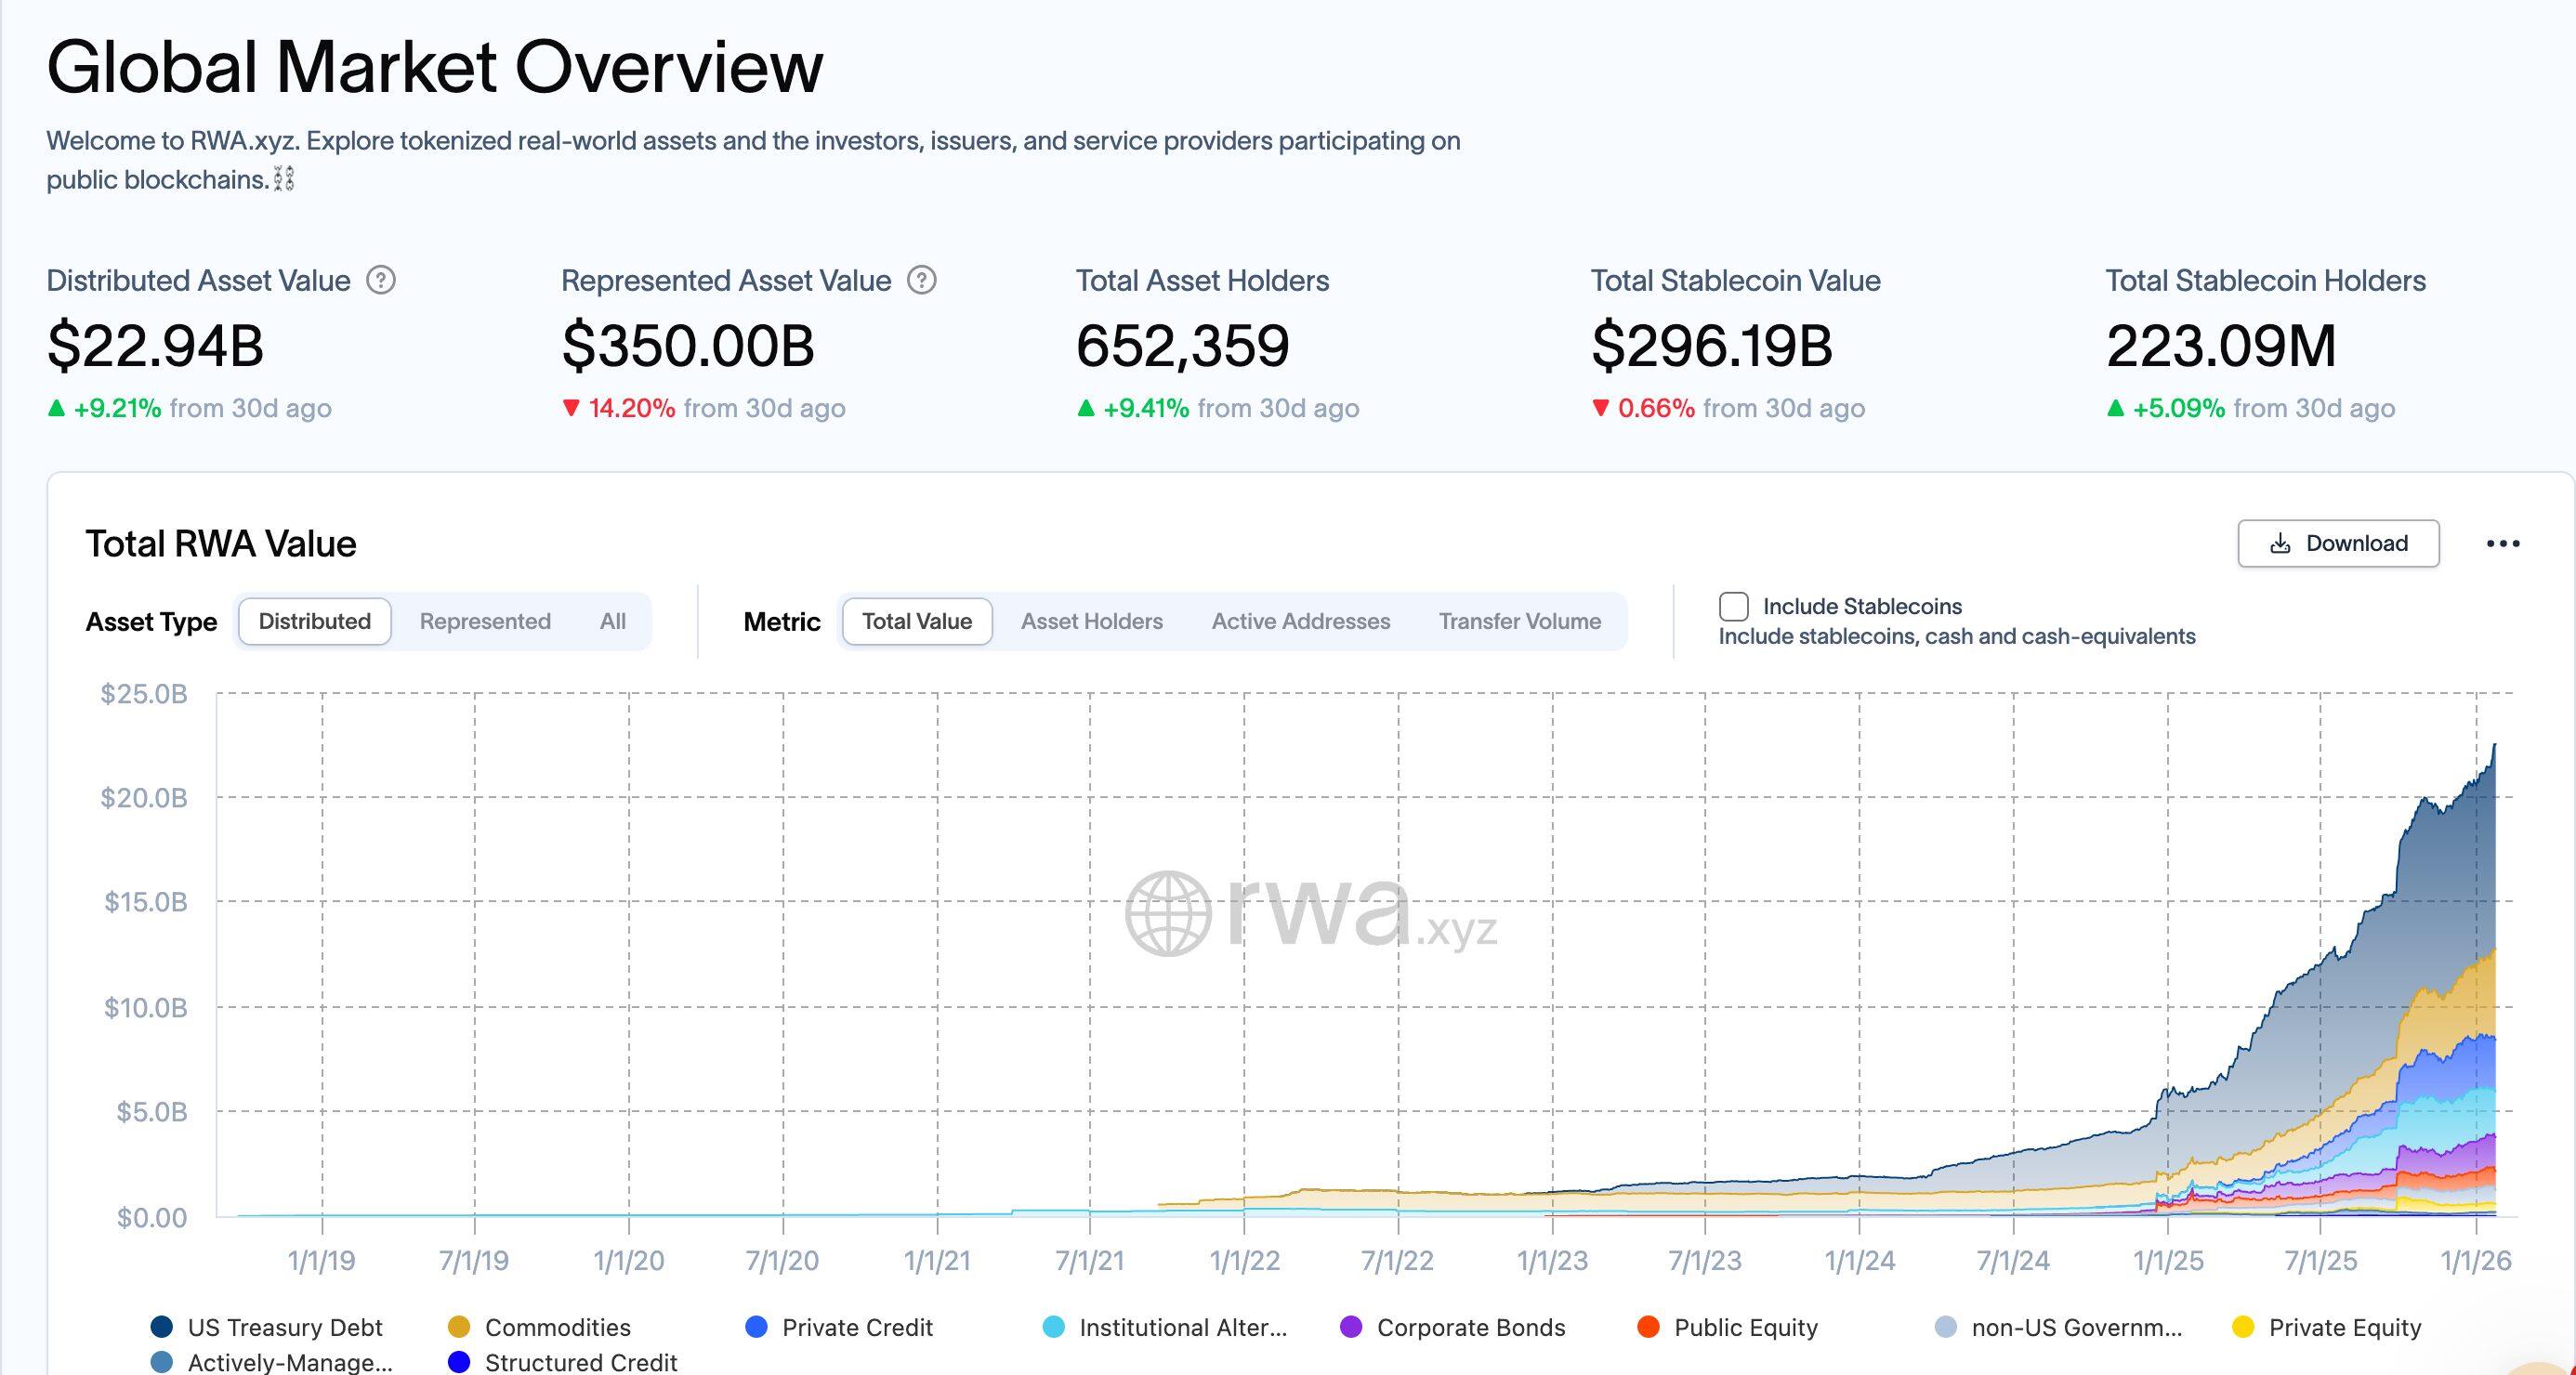Screen dimensions: 2576x1375
Task: Click the US Treasury Debt legend dot
Action: point(161,1327)
